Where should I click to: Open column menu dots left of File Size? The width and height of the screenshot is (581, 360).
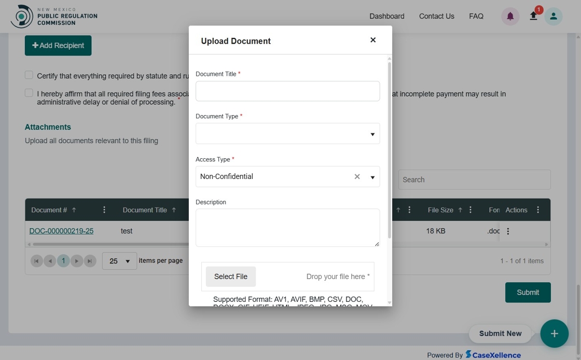(x=409, y=210)
